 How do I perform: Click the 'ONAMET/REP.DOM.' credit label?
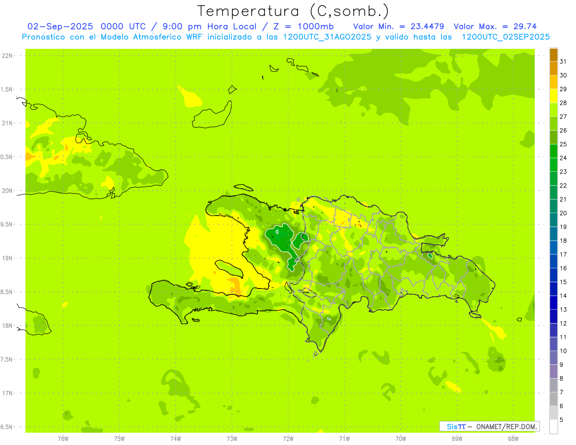point(506,426)
